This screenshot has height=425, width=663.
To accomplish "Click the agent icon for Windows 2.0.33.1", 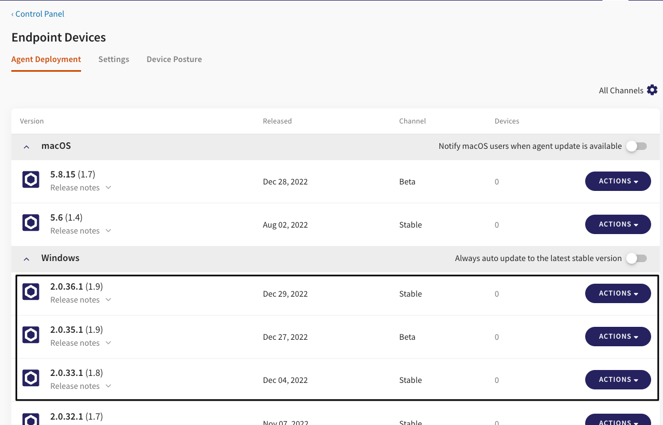I will pyautogui.click(x=31, y=378).
